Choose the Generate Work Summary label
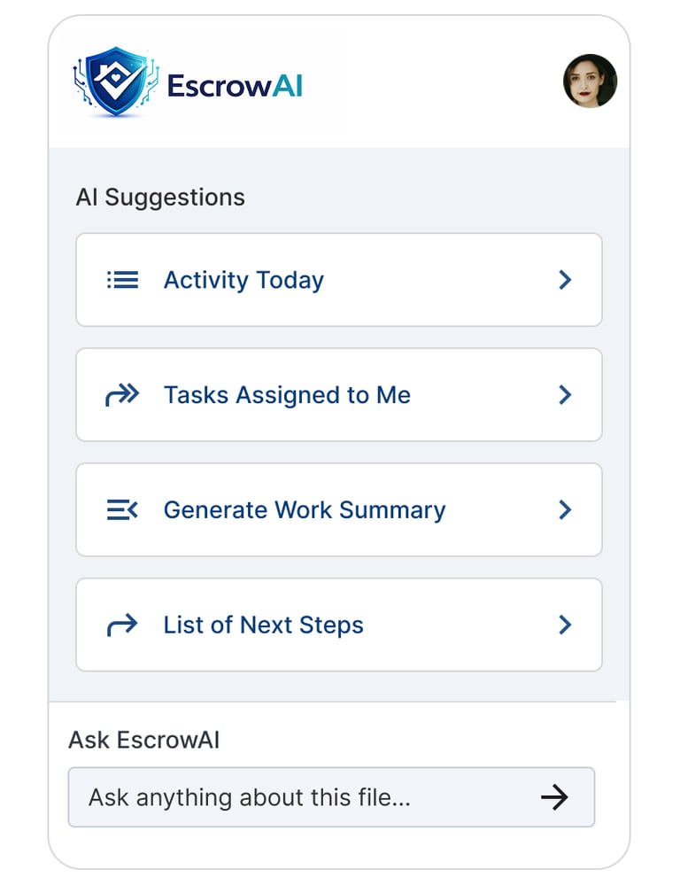The height and width of the screenshot is (885, 680). coord(305,510)
